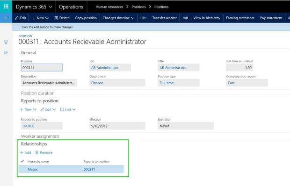Click Copy position

point(86,18)
